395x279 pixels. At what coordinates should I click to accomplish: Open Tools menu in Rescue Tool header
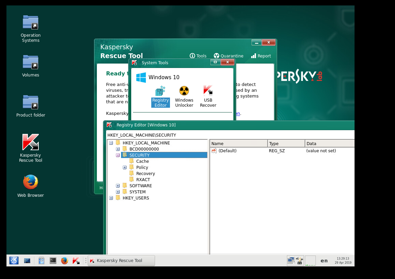pyautogui.click(x=198, y=56)
